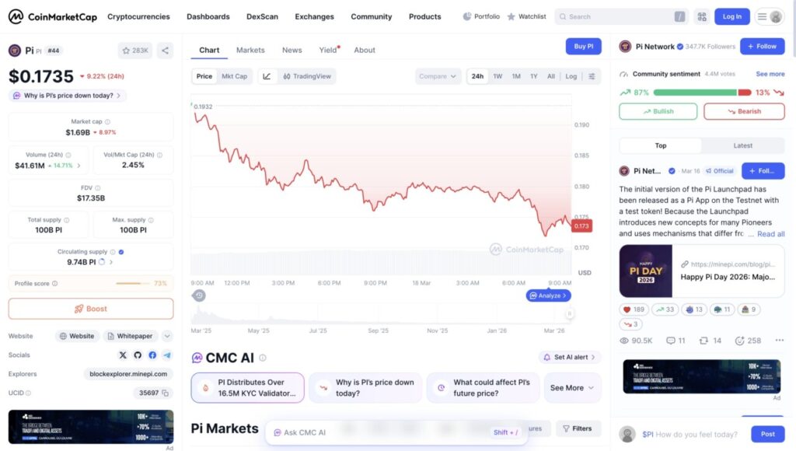
Task: Vote Bullish on community sentiment
Action: (658, 111)
